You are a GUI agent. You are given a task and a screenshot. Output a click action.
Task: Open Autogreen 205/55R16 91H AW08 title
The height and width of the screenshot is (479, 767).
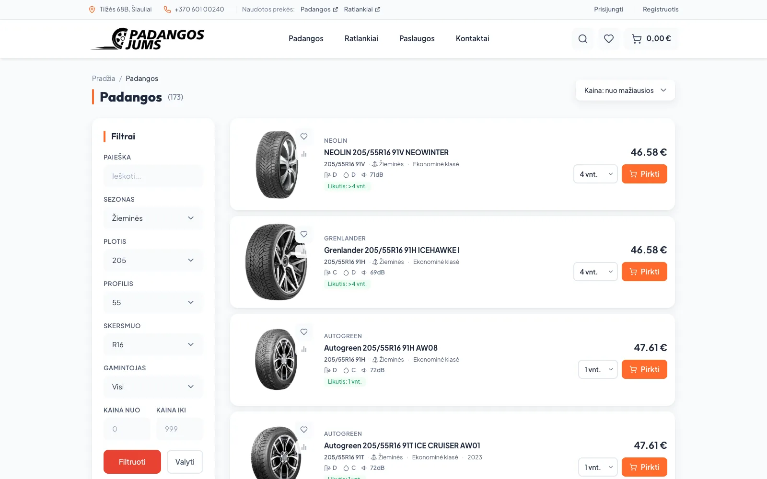pyautogui.click(x=381, y=348)
